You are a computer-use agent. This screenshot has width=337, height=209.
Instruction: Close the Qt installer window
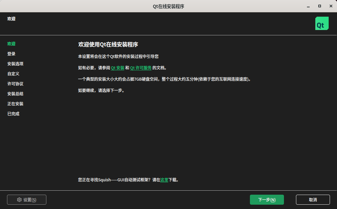coord(331,6)
